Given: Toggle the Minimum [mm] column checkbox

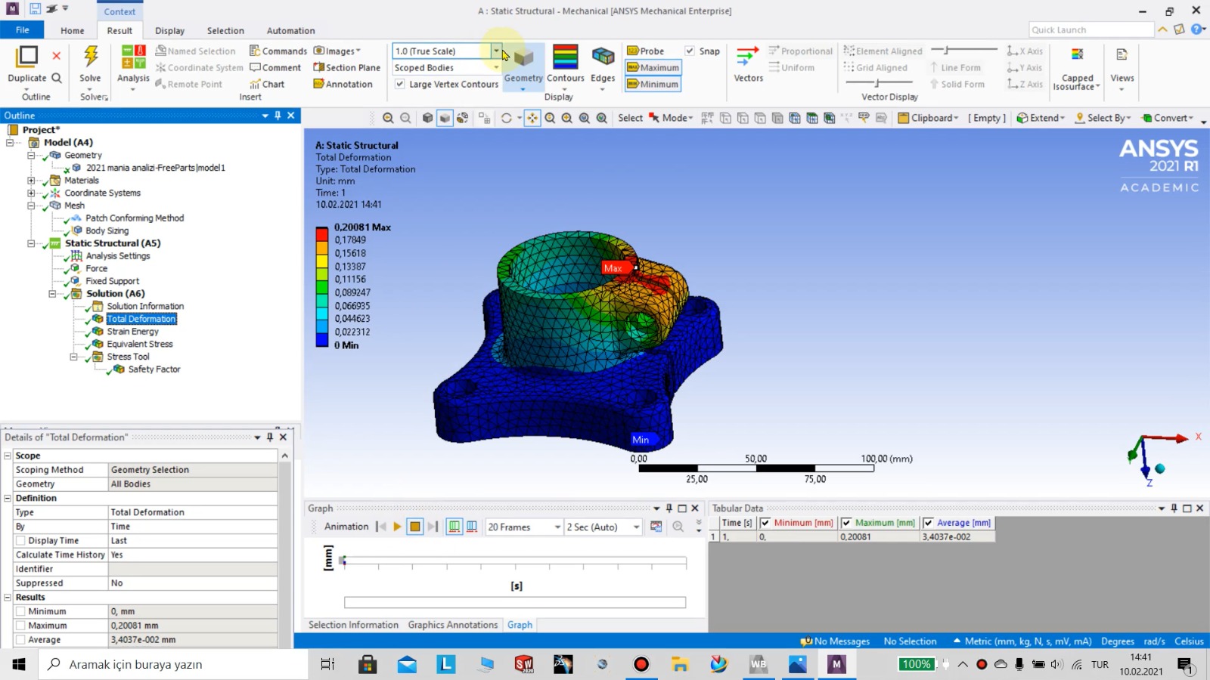Looking at the screenshot, I should (x=765, y=523).
